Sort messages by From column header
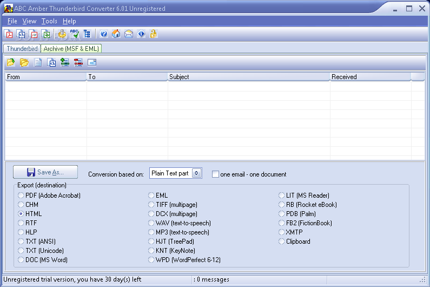The image size is (430, 287). (46, 77)
